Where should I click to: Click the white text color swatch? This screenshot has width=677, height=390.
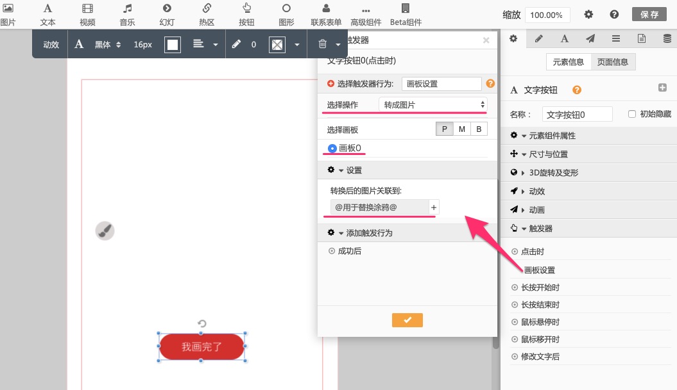(173, 45)
